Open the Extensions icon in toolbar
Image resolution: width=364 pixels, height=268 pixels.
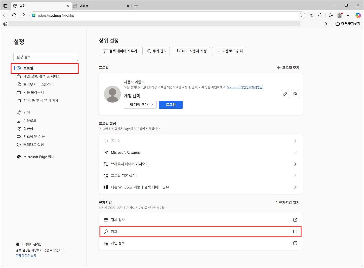(x=320, y=15)
